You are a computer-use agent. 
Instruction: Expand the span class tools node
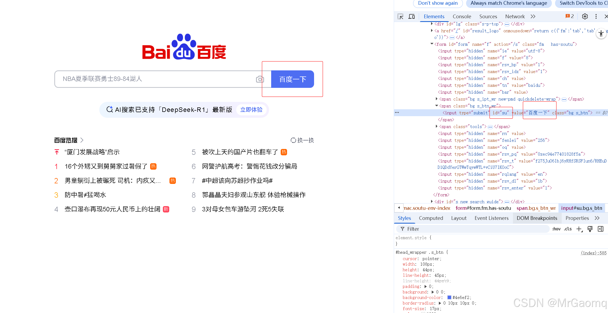pyautogui.click(x=437, y=126)
